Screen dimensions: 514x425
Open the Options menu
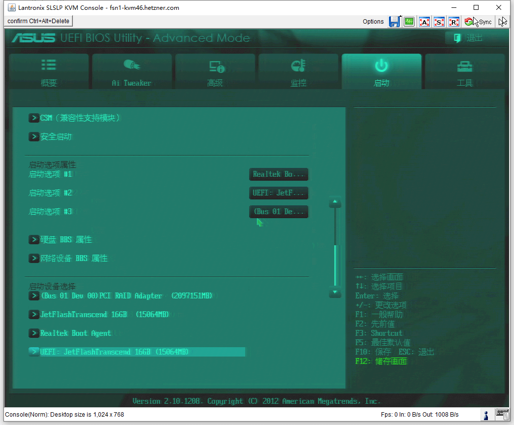(373, 22)
